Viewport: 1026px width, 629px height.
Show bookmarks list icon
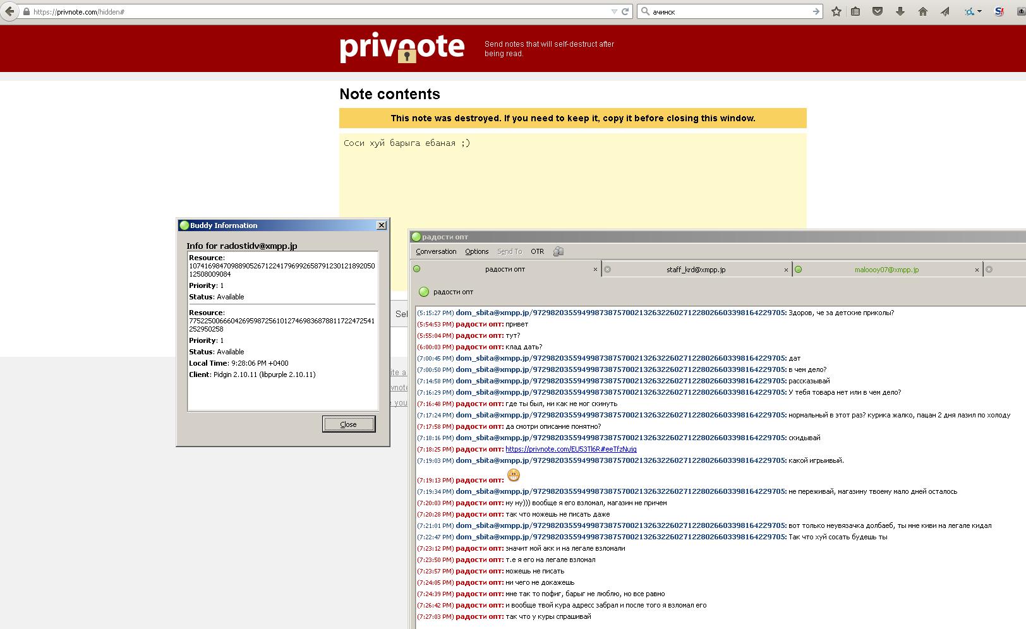click(x=855, y=11)
